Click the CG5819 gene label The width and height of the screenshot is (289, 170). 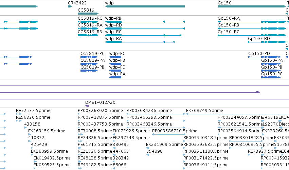[x=86, y=10]
